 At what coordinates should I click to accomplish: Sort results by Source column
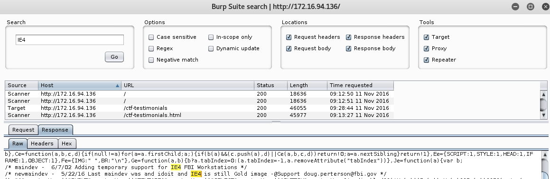(x=22, y=85)
